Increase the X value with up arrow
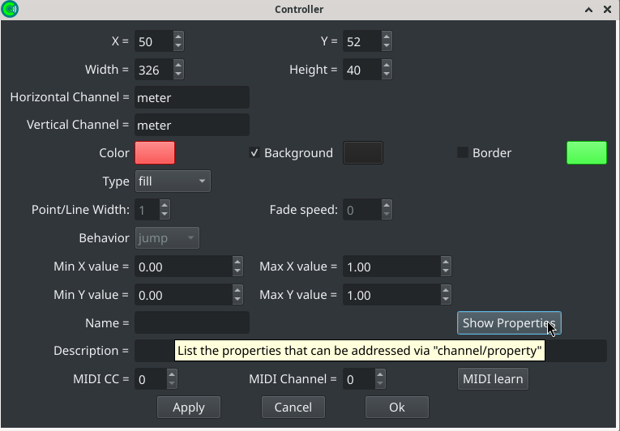 [x=178, y=36]
